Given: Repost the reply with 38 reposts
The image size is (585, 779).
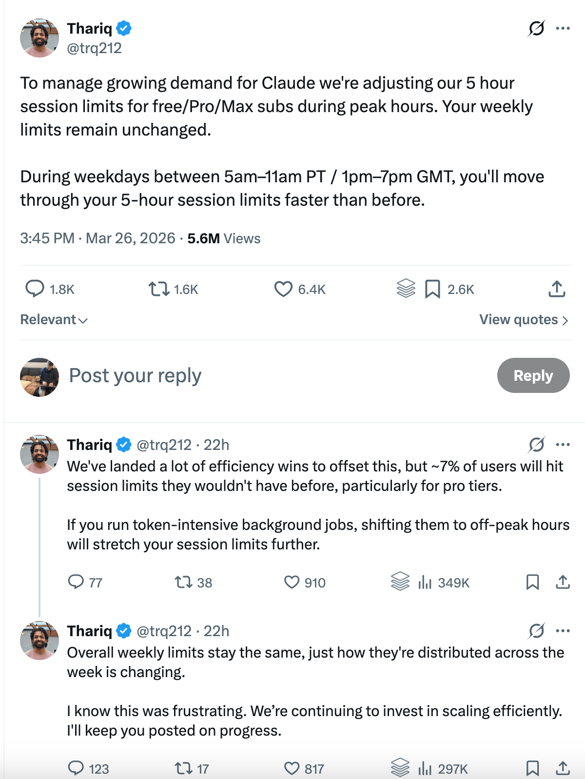Looking at the screenshot, I should pyautogui.click(x=183, y=582).
